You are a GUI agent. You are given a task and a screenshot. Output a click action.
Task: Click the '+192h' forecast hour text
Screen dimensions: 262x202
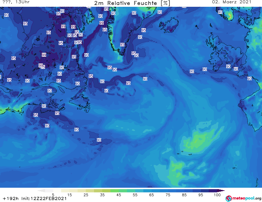click(11, 199)
